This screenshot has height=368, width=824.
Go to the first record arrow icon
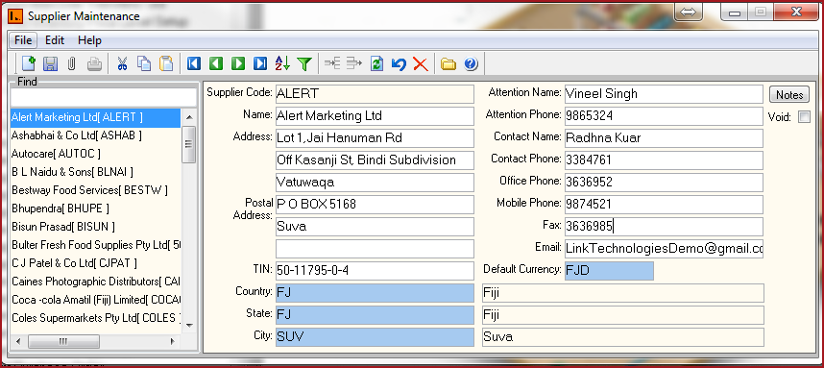(194, 64)
